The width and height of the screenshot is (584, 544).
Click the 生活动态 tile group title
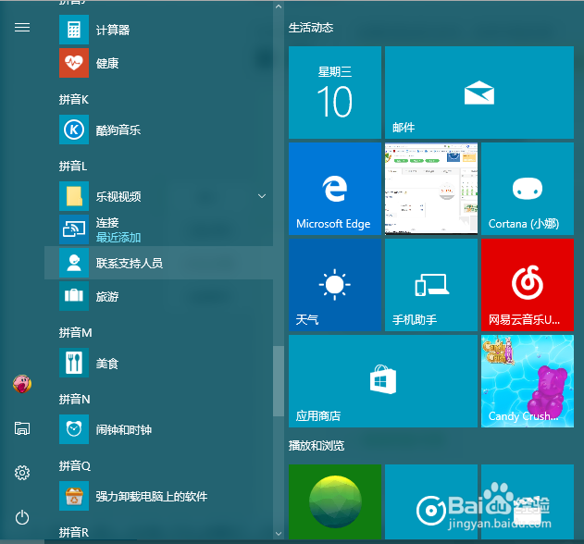[311, 28]
